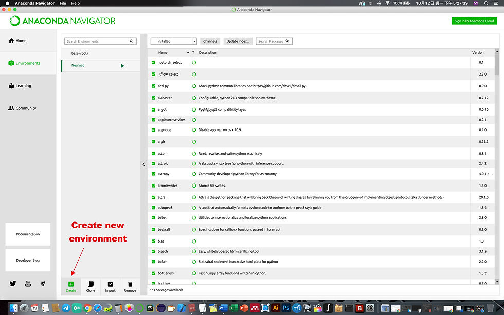Open the Help menu
Viewport: 504px width, 315px height.
click(76, 3)
